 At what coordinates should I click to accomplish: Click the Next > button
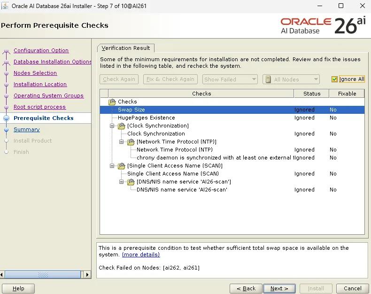[x=279, y=288]
